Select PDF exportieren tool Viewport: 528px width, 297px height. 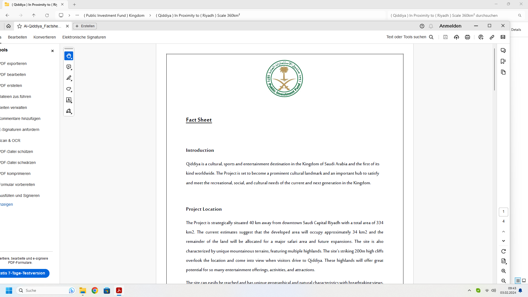(x=13, y=64)
